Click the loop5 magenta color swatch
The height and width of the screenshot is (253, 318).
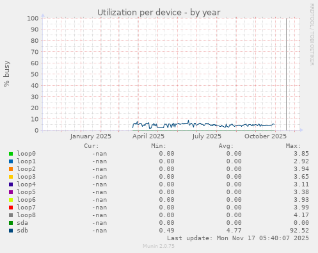[x=11, y=192]
